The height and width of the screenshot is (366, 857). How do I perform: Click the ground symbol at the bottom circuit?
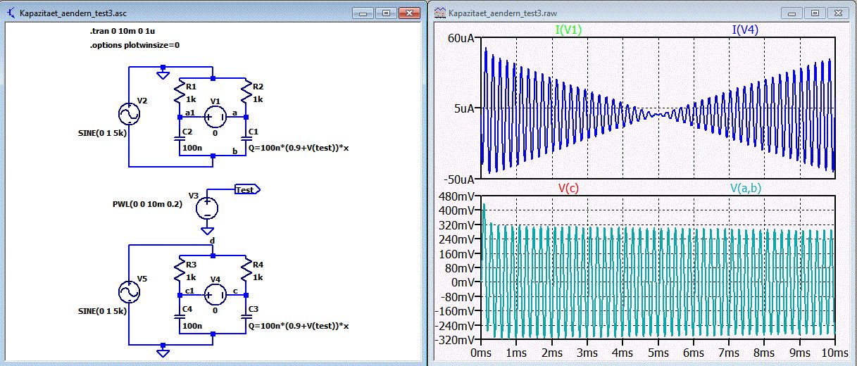(163, 352)
